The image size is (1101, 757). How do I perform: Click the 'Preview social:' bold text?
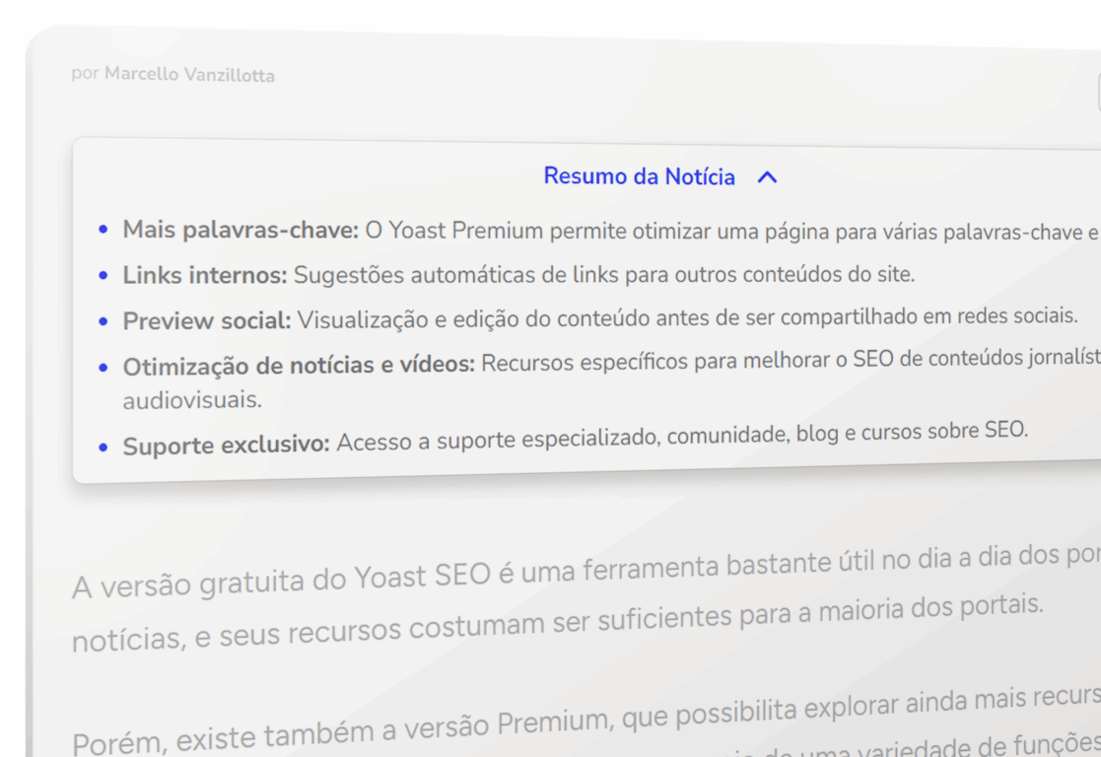207,320
